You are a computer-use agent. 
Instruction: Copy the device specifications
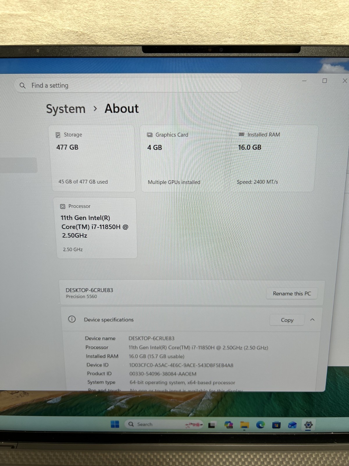pos(287,320)
